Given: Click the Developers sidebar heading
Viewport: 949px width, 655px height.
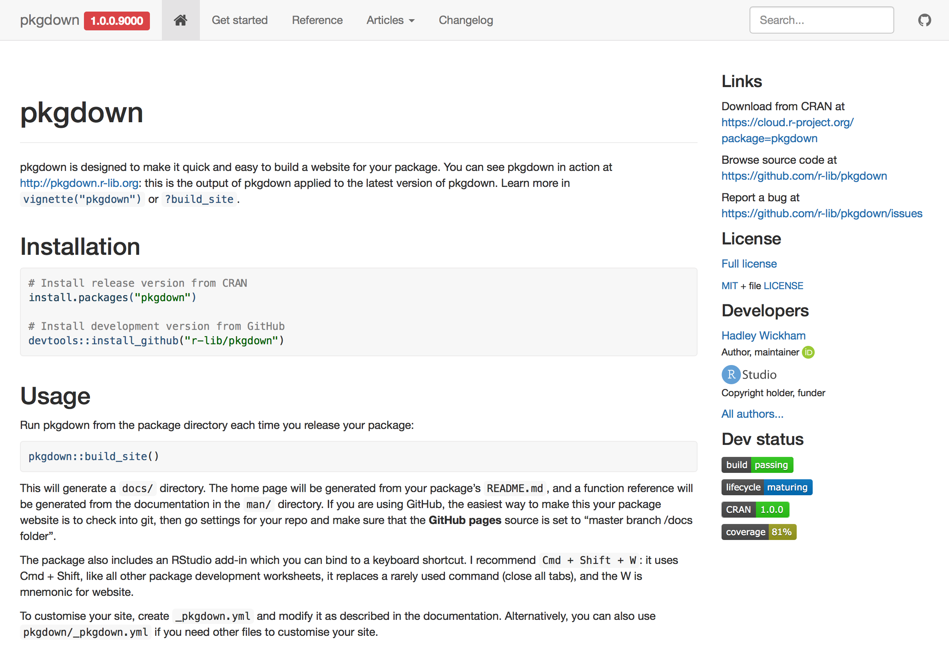Looking at the screenshot, I should point(765,310).
